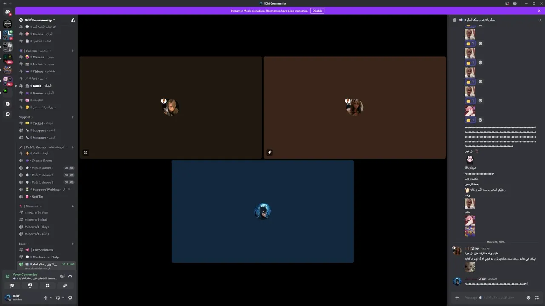Disconnect from voice with the hang-up icon
The height and width of the screenshot is (306, 545).
[x=70, y=276]
